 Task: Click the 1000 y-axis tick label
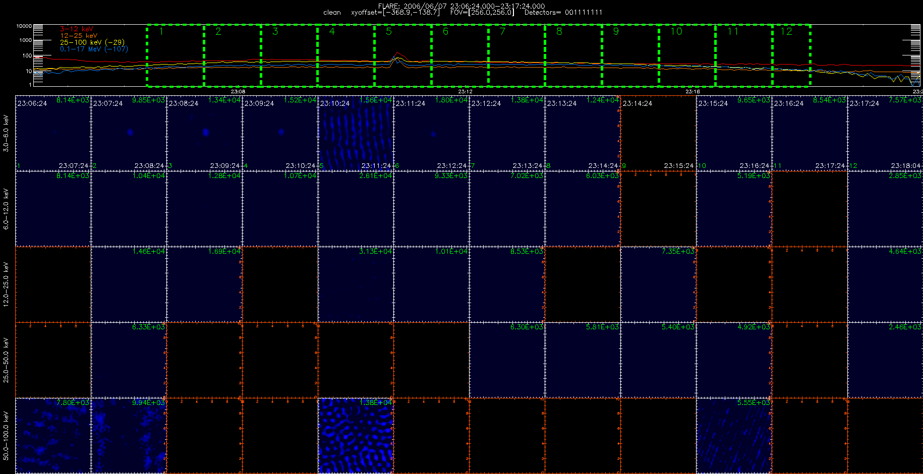point(25,40)
